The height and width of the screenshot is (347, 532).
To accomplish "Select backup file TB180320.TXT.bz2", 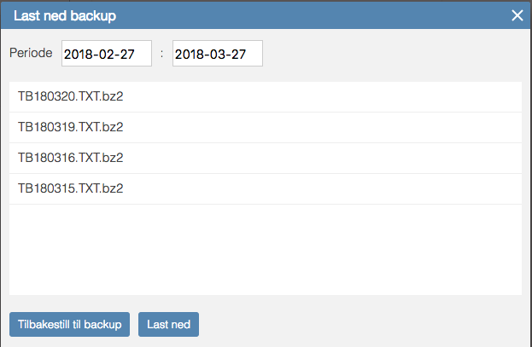I will click(266, 96).
